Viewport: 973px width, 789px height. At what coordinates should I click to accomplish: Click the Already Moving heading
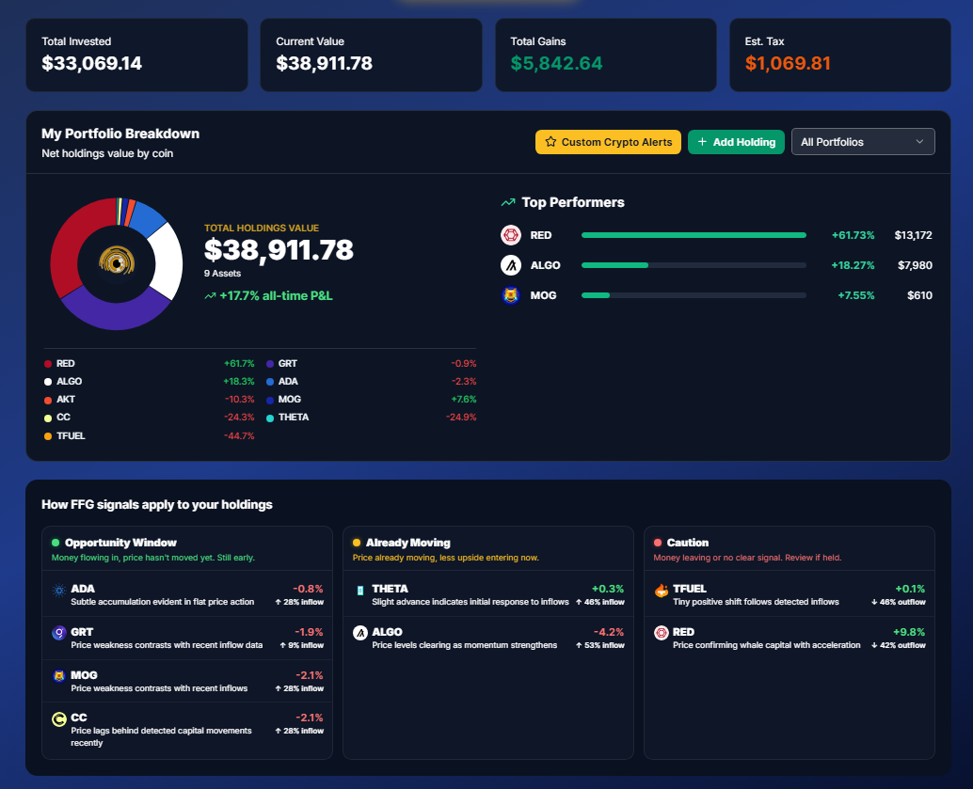[407, 543]
